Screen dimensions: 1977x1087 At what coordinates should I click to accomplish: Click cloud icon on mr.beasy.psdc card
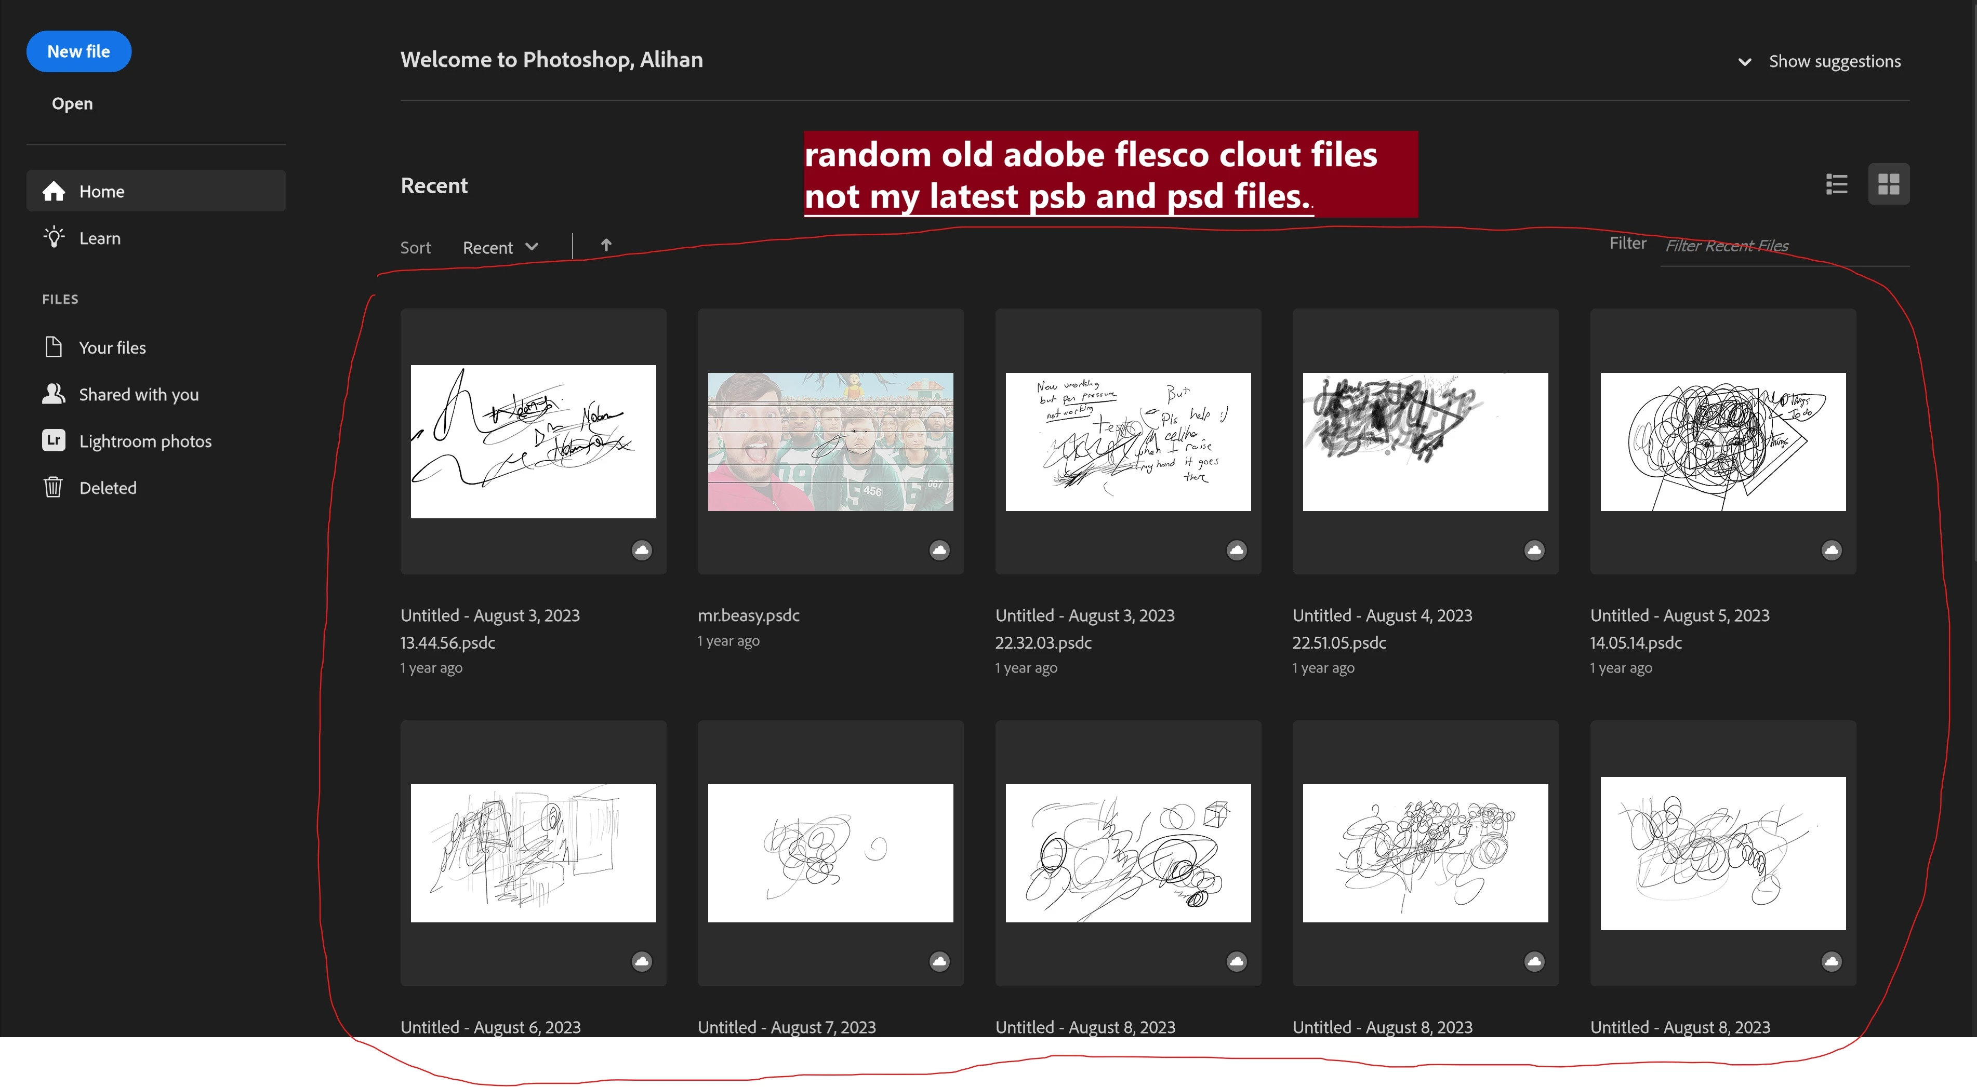[939, 550]
